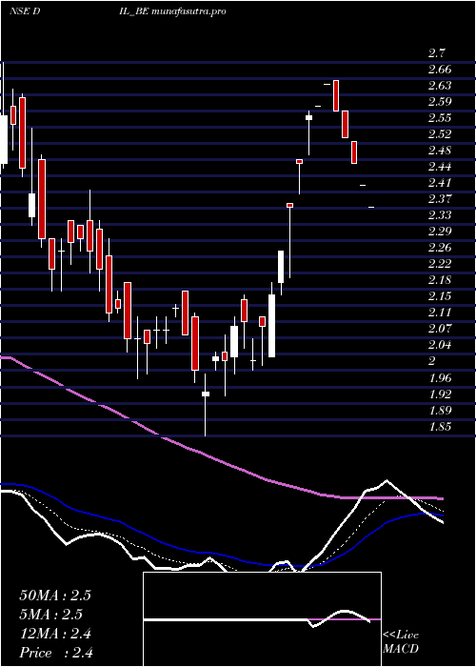Open the Live MACD inset chart
The image size is (476, 667).
click(x=262, y=619)
